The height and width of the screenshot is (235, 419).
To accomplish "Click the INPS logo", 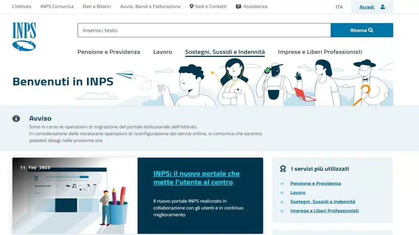I will [x=24, y=37].
